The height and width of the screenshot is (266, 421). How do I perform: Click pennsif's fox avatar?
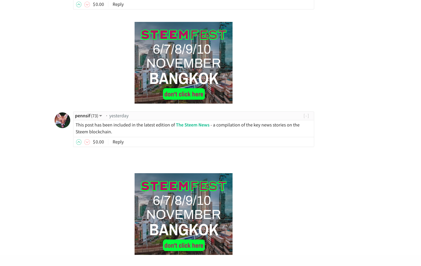click(62, 120)
